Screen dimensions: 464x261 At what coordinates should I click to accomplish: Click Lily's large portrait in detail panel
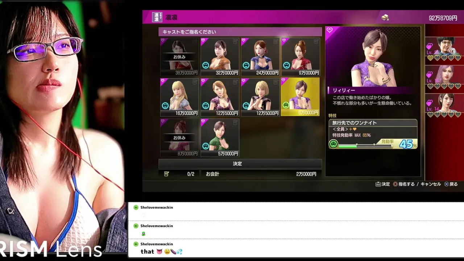[373, 57]
